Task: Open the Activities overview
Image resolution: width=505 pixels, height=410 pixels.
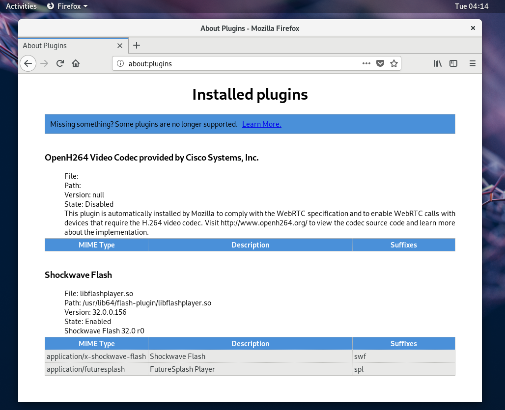Action: pyautogui.click(x=21, y=6)
